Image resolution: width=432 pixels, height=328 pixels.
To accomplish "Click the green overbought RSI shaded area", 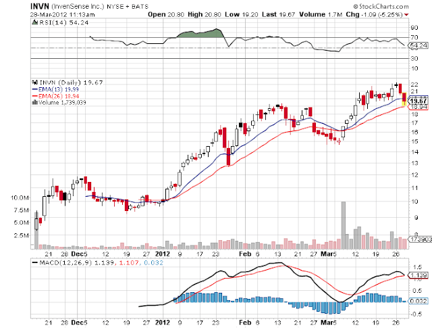I will click(x=200, y=34).
